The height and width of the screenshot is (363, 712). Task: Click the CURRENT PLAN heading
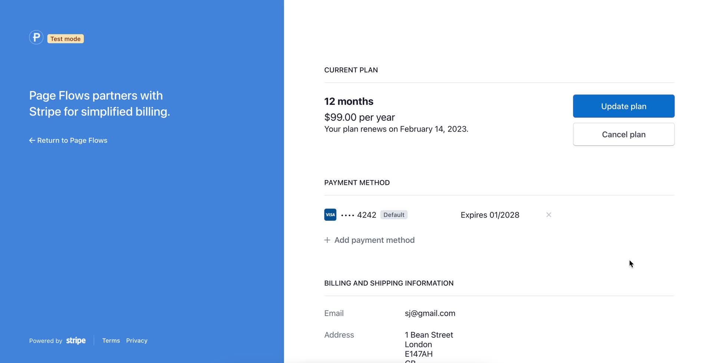(351, 70)
